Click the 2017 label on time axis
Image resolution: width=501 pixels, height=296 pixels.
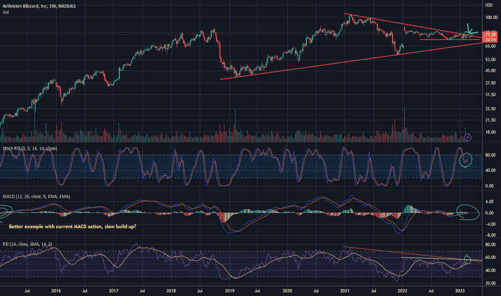(113, 291)
